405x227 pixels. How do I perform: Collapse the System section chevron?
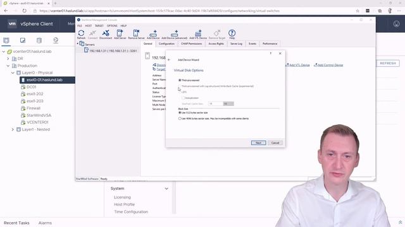[x=166, y=189]
